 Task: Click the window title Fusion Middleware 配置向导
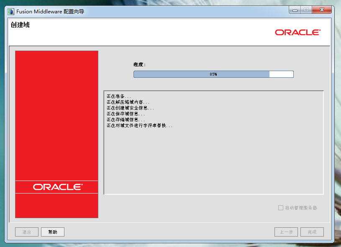pyautogui.click(x=50, y=12)
